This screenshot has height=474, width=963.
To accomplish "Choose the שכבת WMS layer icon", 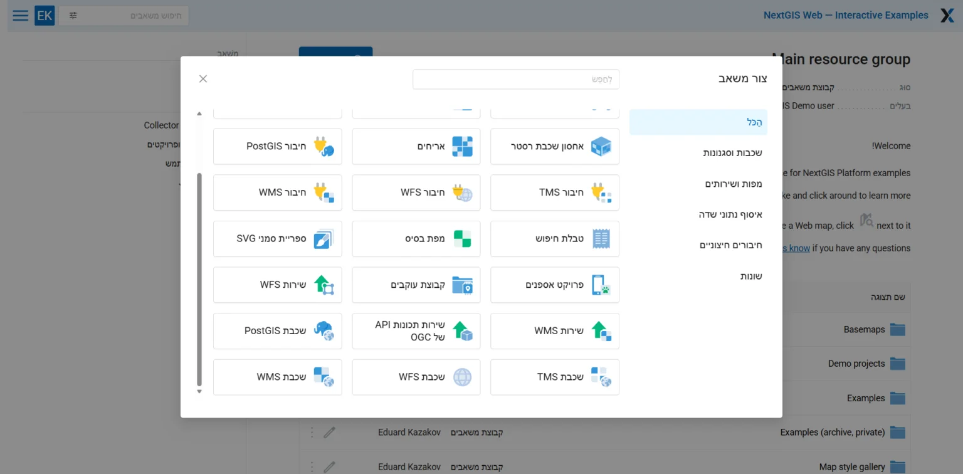I will (x=324, y=377).
